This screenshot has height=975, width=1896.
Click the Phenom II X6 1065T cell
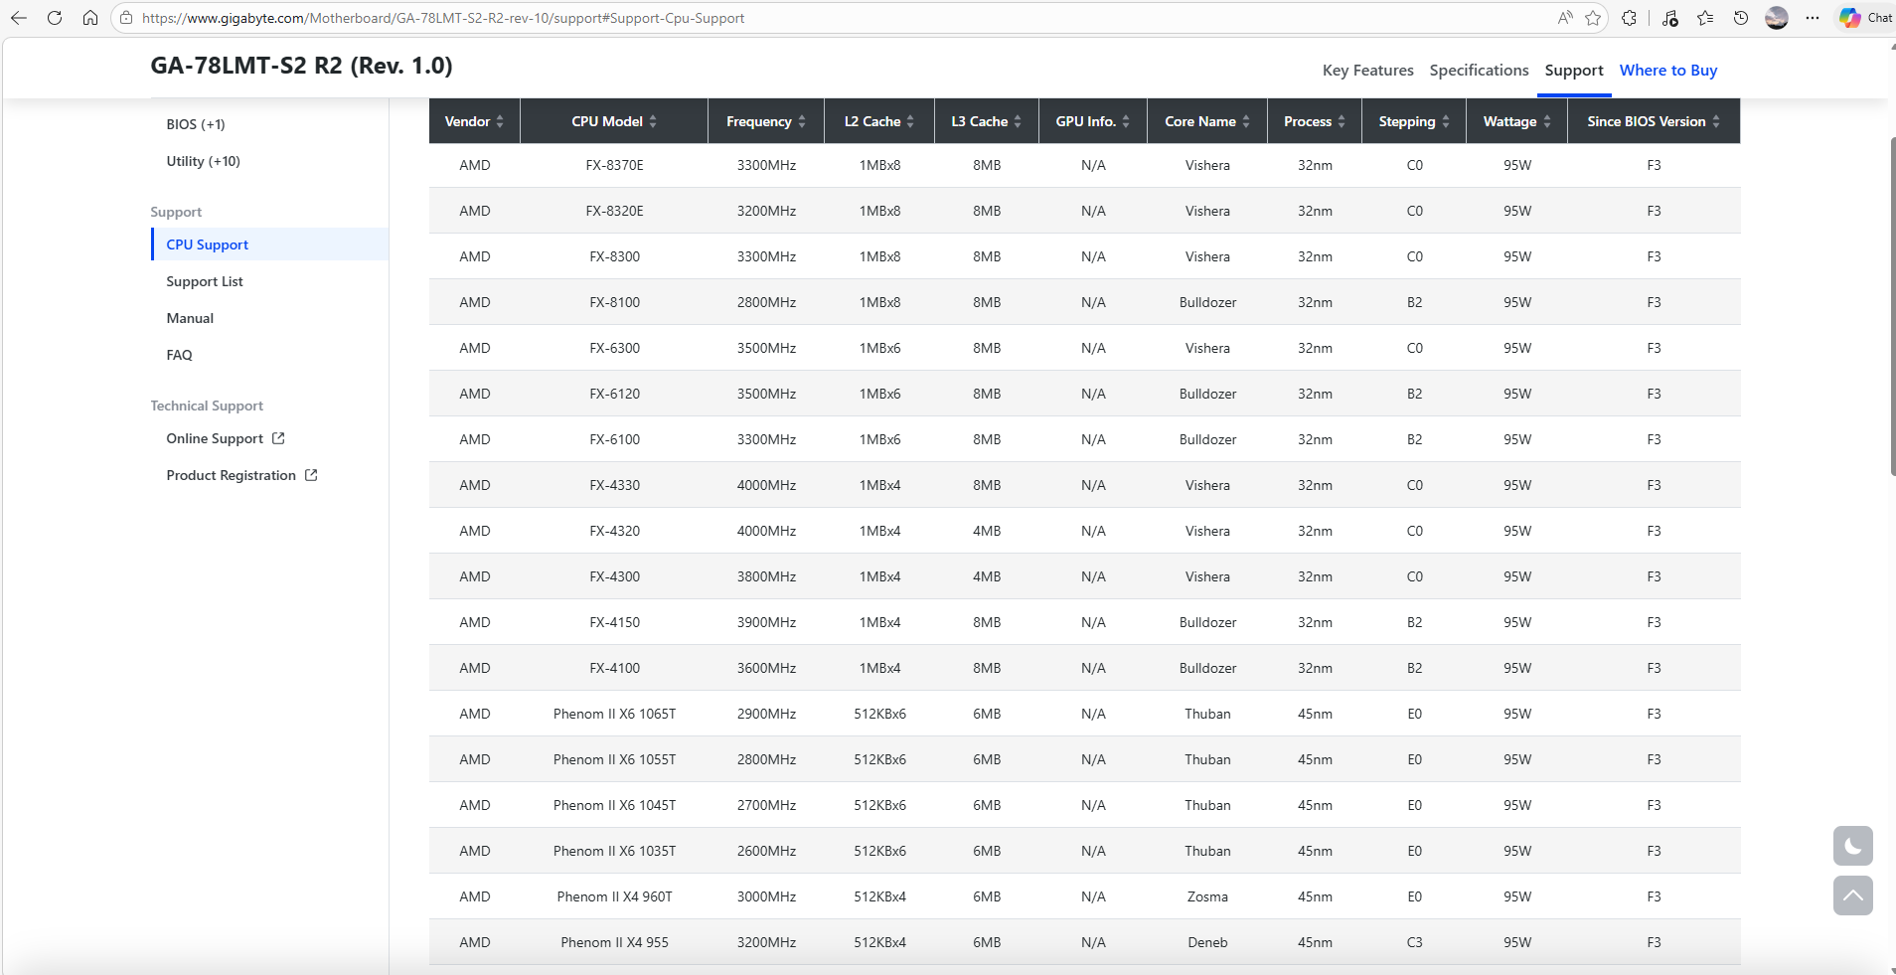614,714
